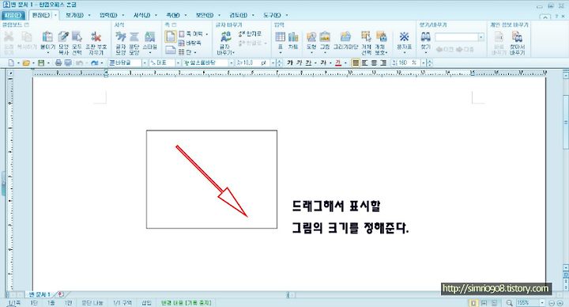Click the Paste (붙이기) icon
569x307 pixels.
(x=47, y=37)
